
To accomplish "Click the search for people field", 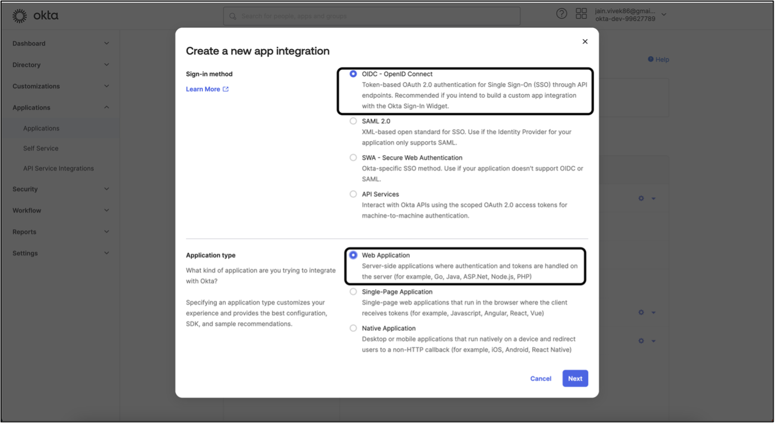I will [x=375, y=17].
